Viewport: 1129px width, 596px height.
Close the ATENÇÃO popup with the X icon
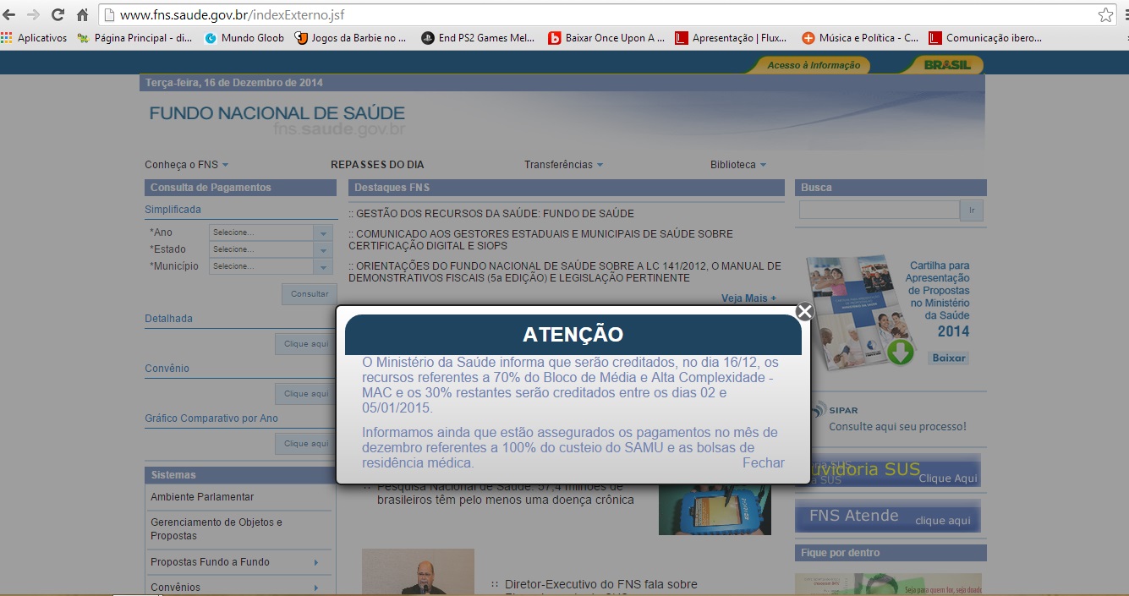pos(805,311)
